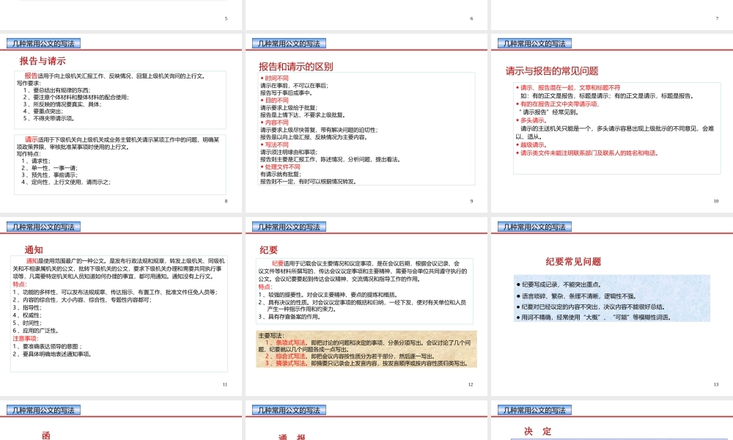Click the 用词不精确 bullet on slide 13

[x=593, y=318]
